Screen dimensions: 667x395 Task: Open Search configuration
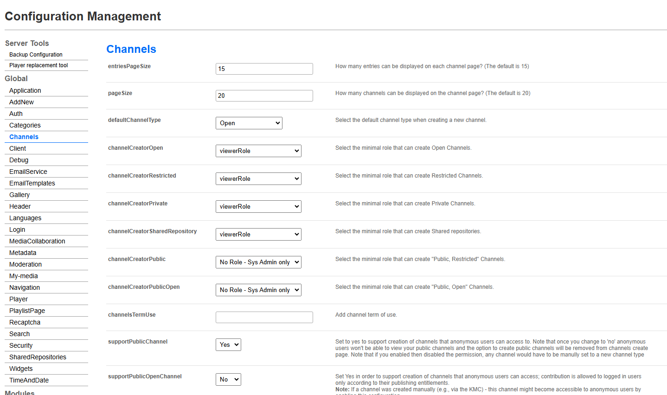(x=19, y=334)
